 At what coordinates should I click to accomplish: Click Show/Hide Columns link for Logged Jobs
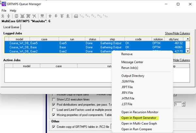(177, 33)
